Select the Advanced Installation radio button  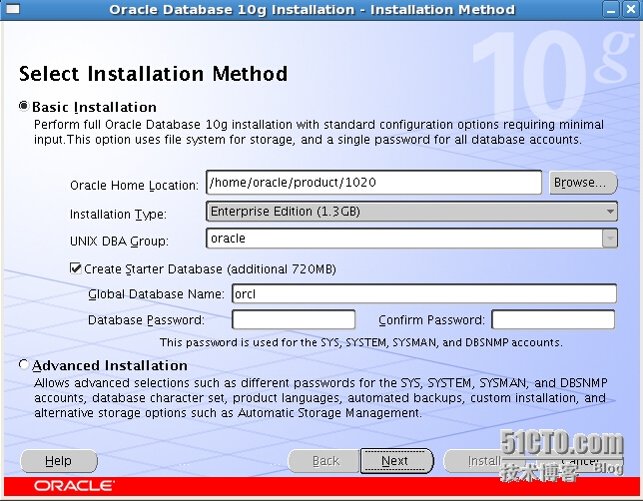[x=24, y=364]
